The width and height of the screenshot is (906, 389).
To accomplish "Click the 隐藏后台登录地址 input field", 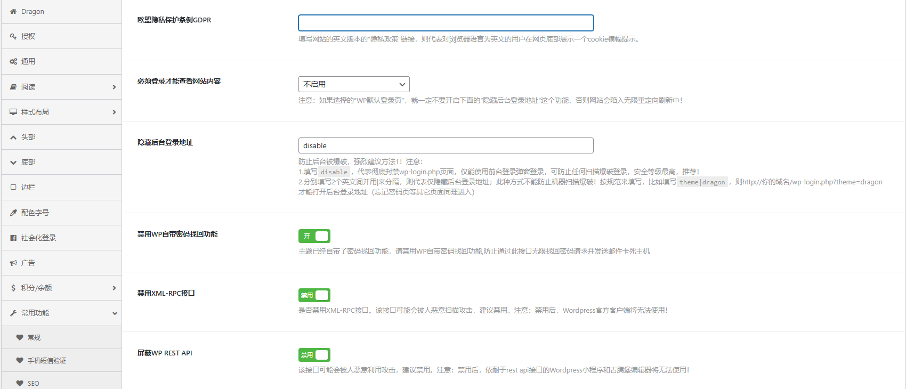I will [446, 145].
